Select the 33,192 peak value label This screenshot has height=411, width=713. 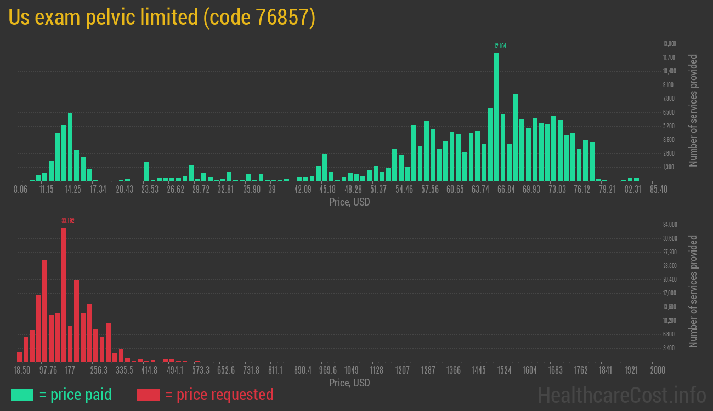pos(68,221)
